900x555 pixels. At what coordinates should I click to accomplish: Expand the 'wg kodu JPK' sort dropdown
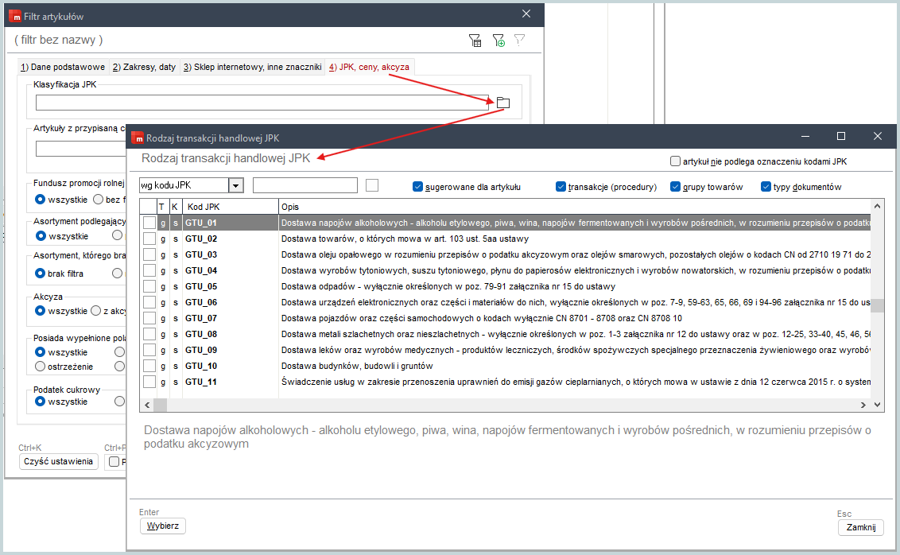point(235,185)
